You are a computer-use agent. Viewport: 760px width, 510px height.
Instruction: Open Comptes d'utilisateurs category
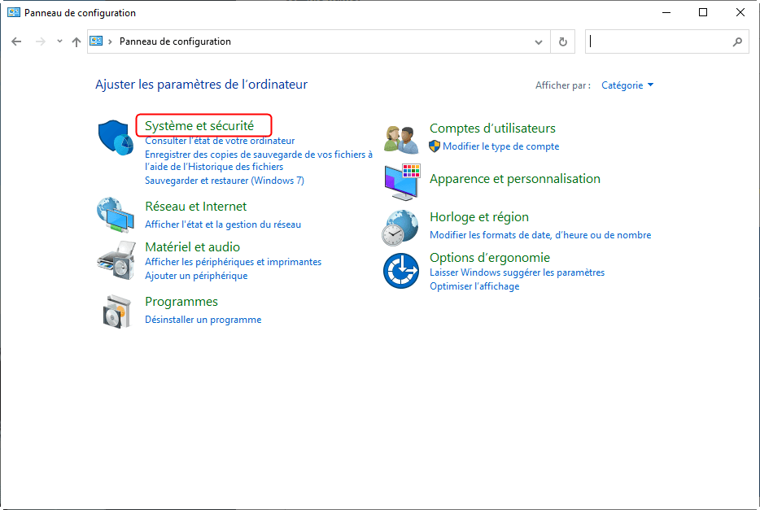[492, 129]
